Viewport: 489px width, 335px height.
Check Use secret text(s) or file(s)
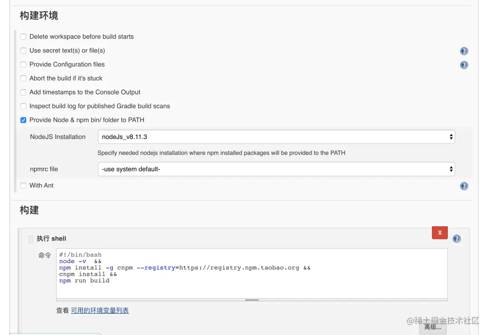pyautogui.click(x=24, y=51)
